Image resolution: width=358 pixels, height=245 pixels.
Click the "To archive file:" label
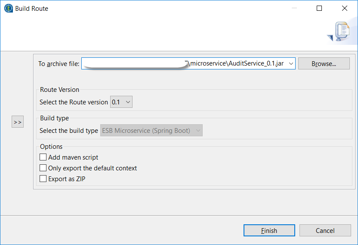(59, 64)
